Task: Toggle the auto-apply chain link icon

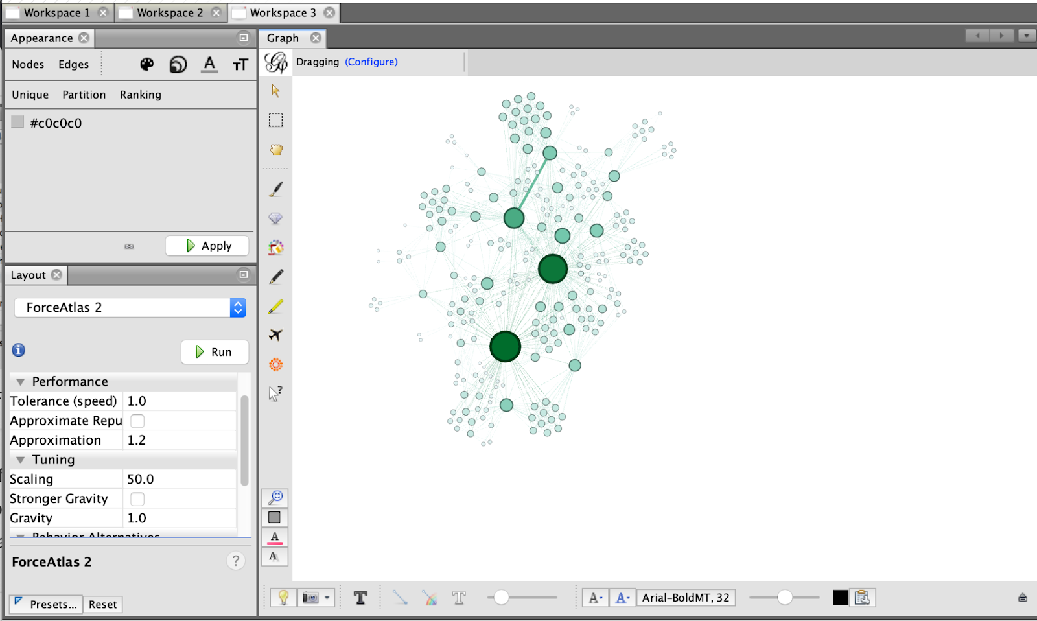Action: click(130, 246)
